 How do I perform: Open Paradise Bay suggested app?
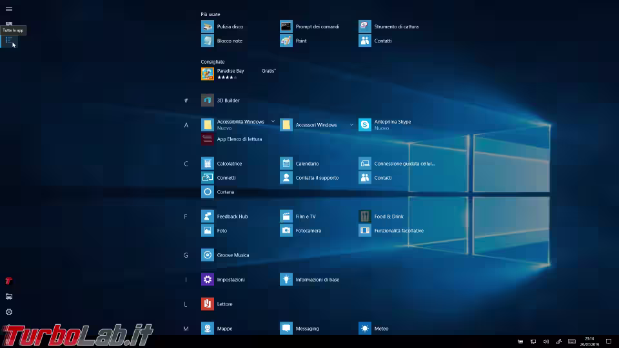point(239,73)
